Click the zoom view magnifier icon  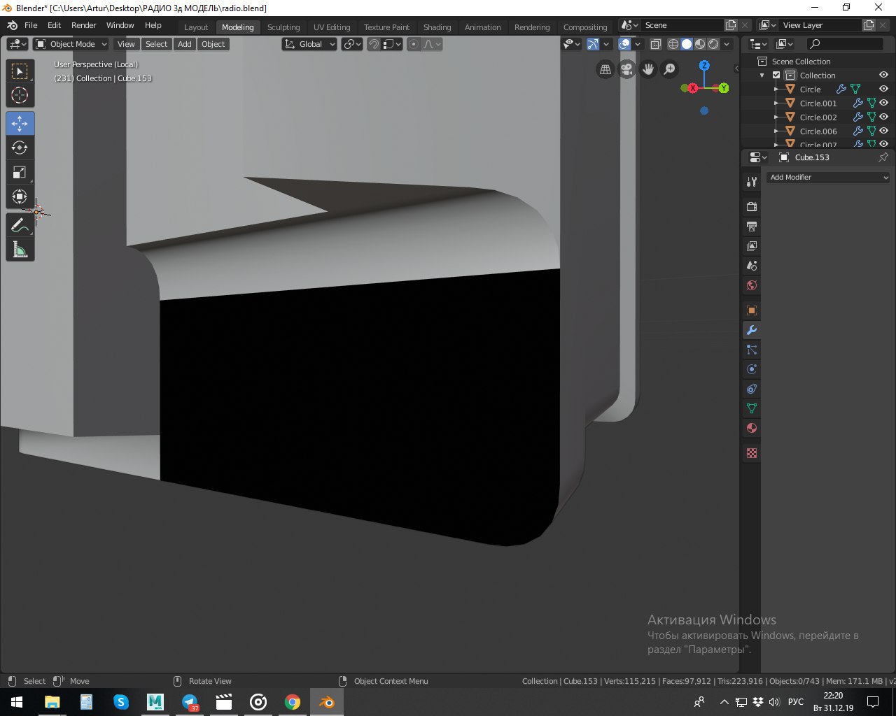[x=670, y=69]
